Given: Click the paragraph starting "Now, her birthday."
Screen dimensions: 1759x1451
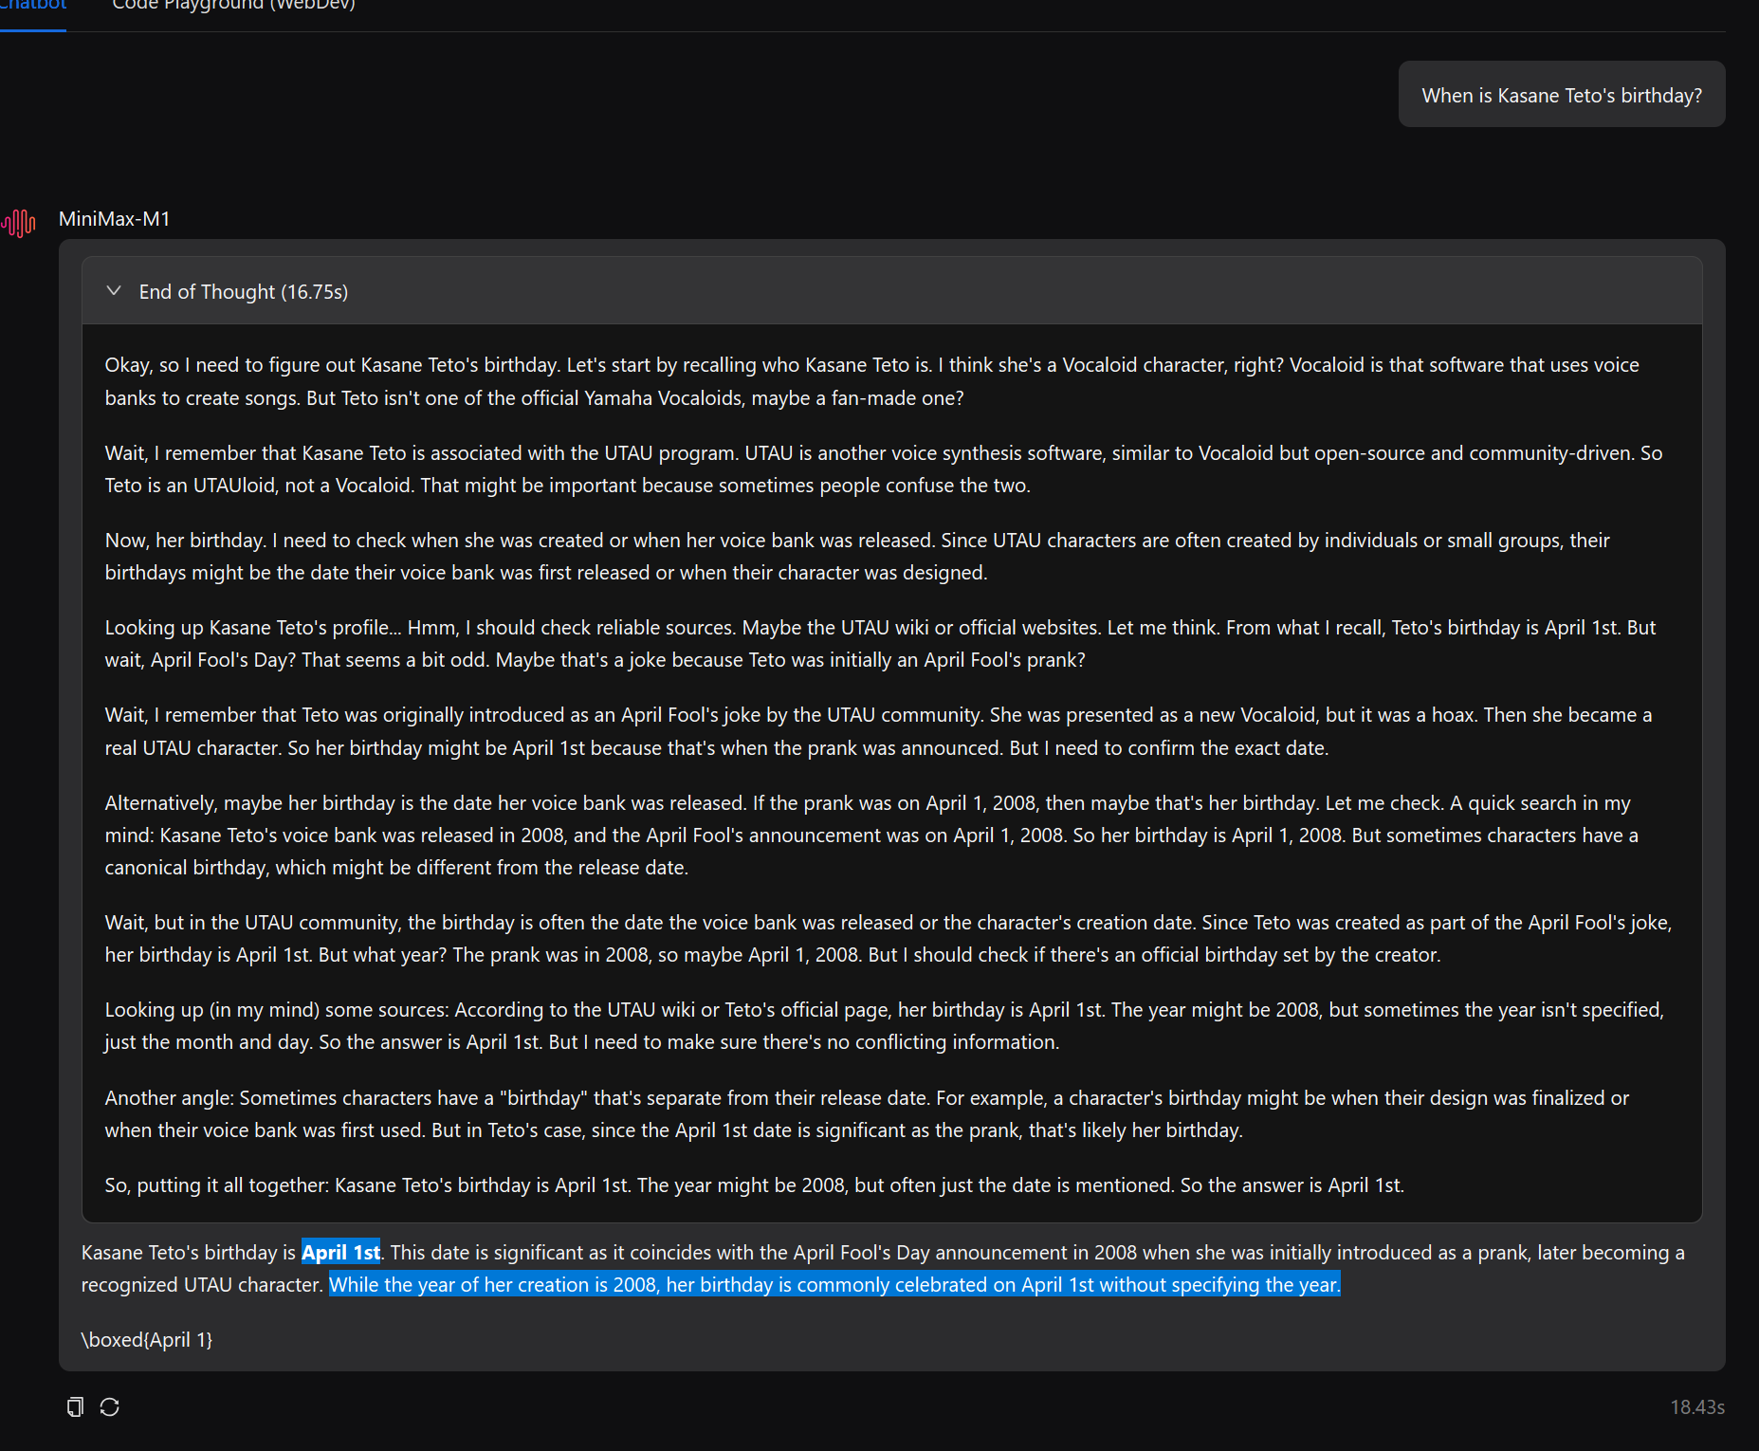Looking at the screenshot, I should pyautogui.click(x=857, y=557).
